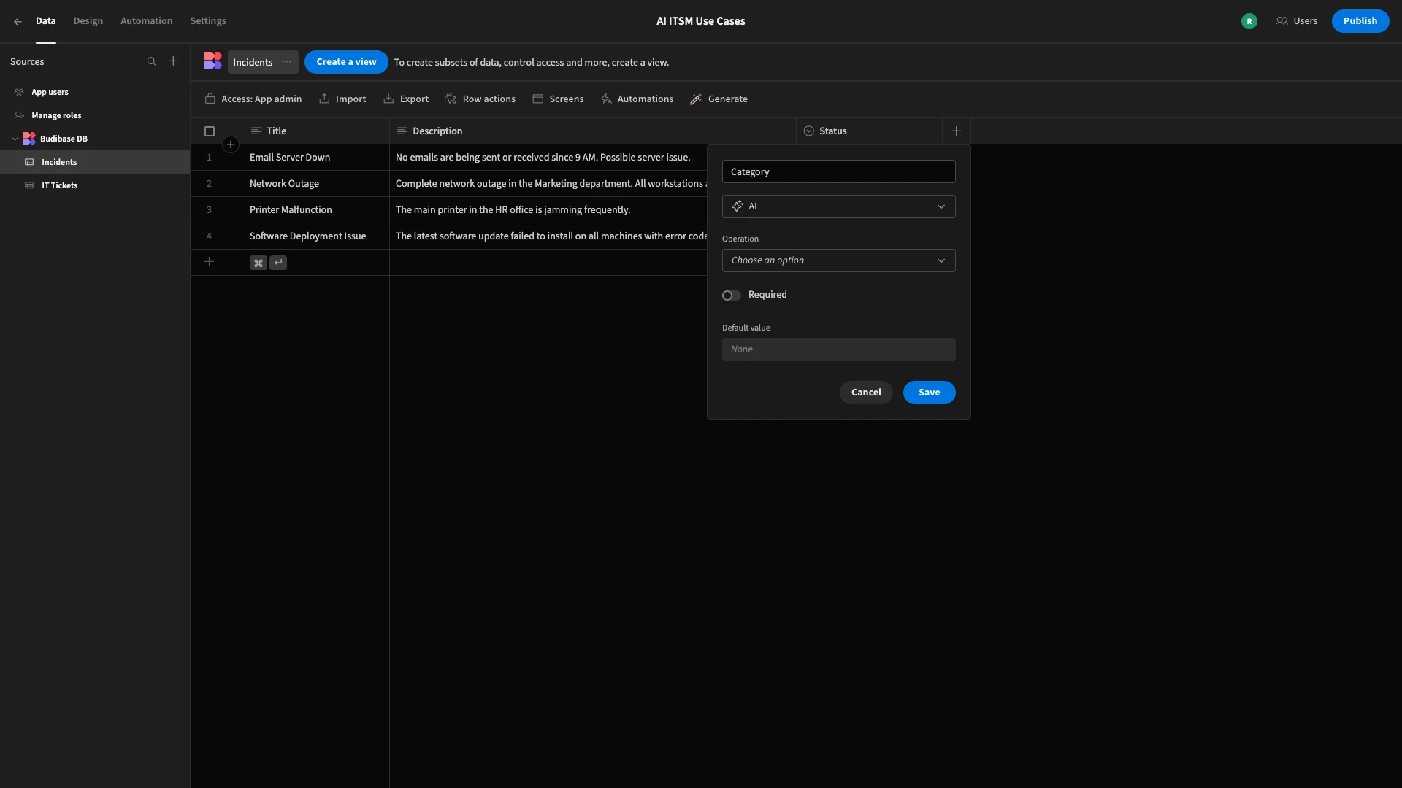Click the 'No emails are being sent' description
The height and width of the screenshot is (788, 1402).
click(x=548, y=158)
